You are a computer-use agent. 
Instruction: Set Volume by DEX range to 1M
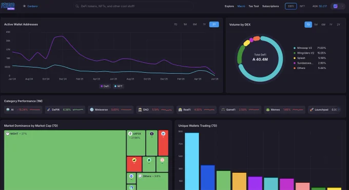click(x=316, y=25)
